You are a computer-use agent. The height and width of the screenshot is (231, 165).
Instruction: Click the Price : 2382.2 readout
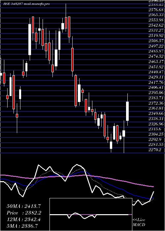(24, 213)
